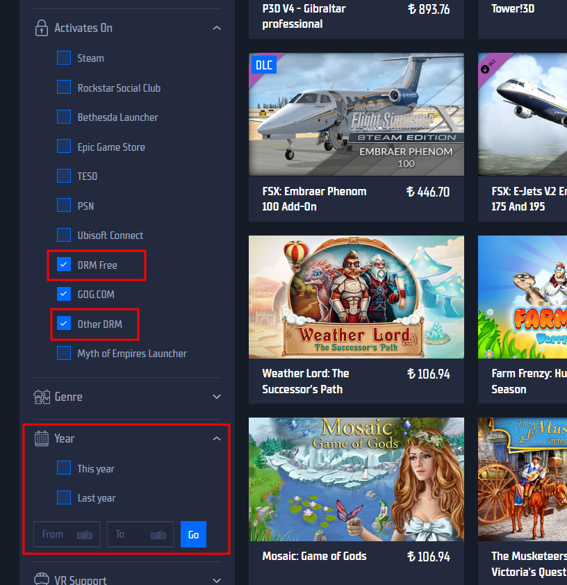Toggle the TESO checkbox
Image resolution: width=567 pixels, height=585 pixels.
[64, 176]
